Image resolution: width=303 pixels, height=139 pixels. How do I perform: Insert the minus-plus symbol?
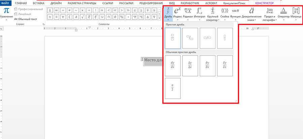(148, 10)
